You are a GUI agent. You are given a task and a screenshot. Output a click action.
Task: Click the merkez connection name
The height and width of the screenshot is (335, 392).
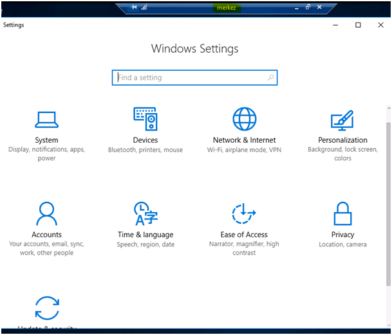[x=227, y=8]
